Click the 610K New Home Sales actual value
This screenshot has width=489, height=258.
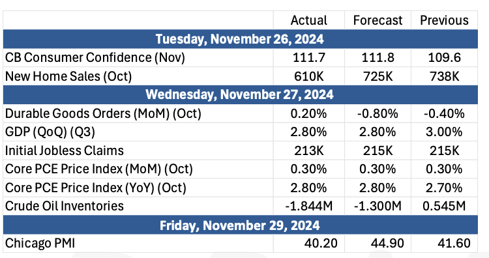(309, 76)
